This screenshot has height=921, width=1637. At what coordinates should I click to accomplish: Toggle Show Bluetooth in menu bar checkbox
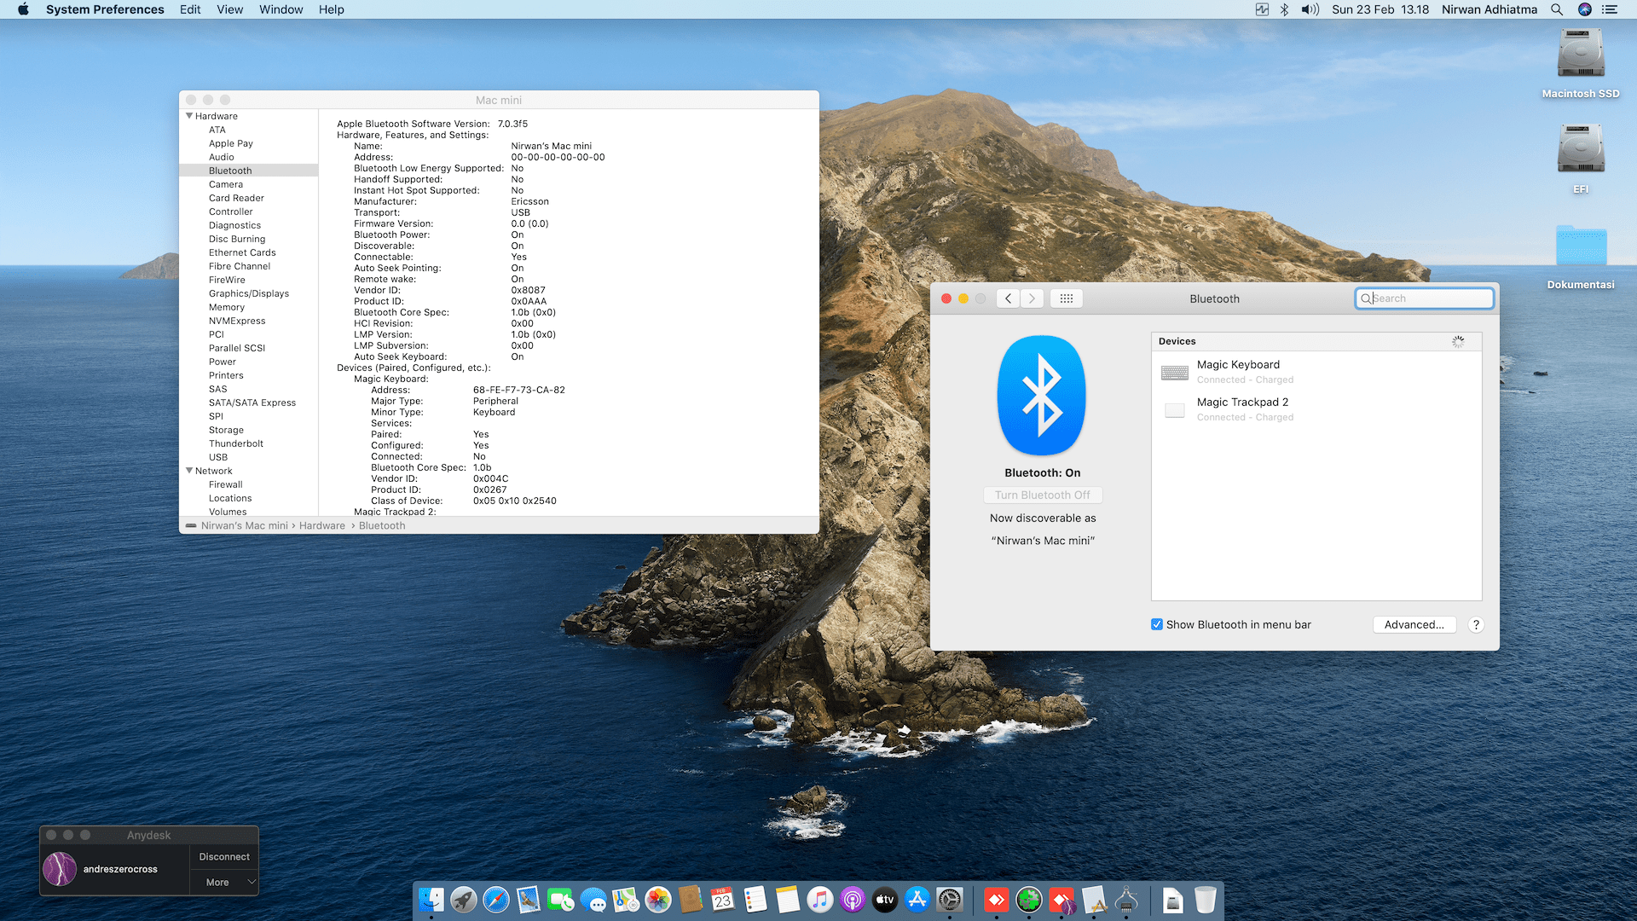[x=1157, y=624]
